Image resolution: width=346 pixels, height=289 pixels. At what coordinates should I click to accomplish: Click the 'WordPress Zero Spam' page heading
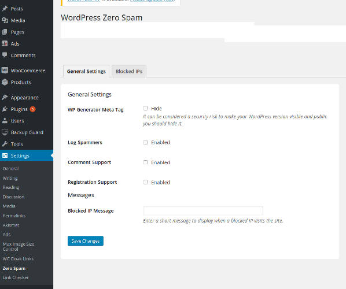[x=102, y=18]
